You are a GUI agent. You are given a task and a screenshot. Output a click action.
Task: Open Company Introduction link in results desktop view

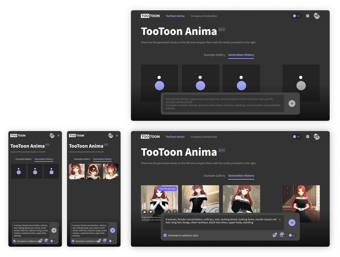pos(204,137)
